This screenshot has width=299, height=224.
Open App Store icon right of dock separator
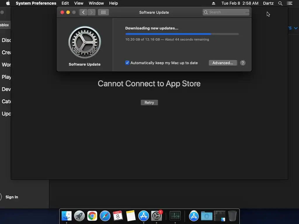(x=194, y=216)
